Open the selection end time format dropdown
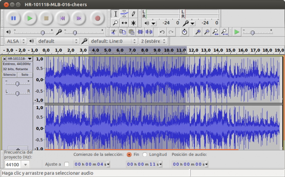Image resolution: width=285 pixels, height=177 pixels. [160, 165]
